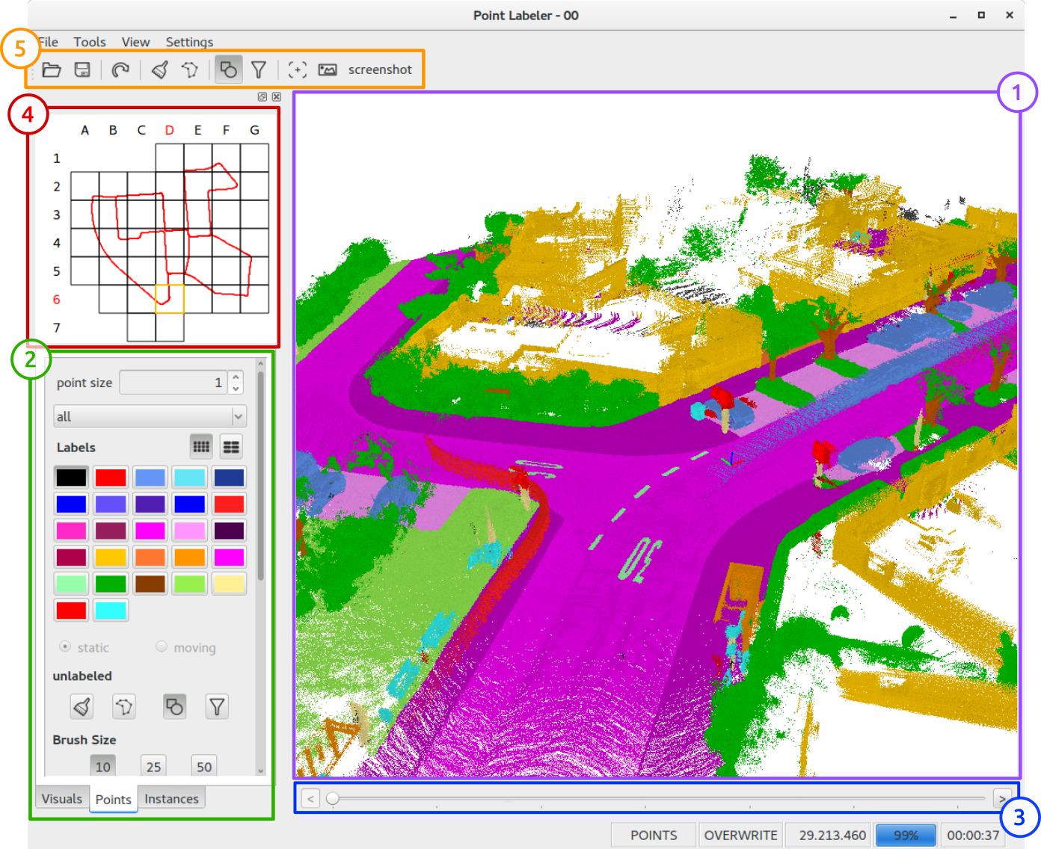Enable the Shape selection tool in Points panel

(173, 706)
